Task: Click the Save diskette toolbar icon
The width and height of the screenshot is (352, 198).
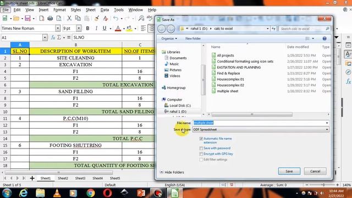Action: coord(28,18)
